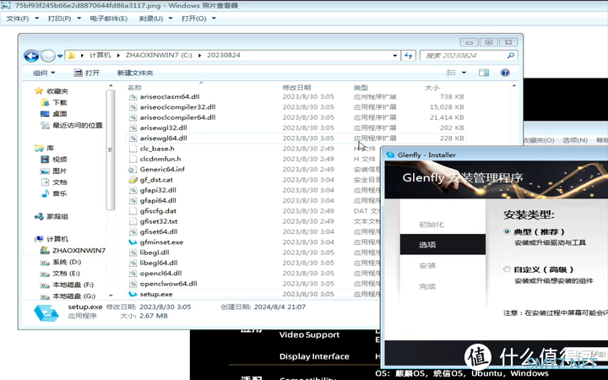Open 文件(F) menu in Photo Viewer

point(22,19)
